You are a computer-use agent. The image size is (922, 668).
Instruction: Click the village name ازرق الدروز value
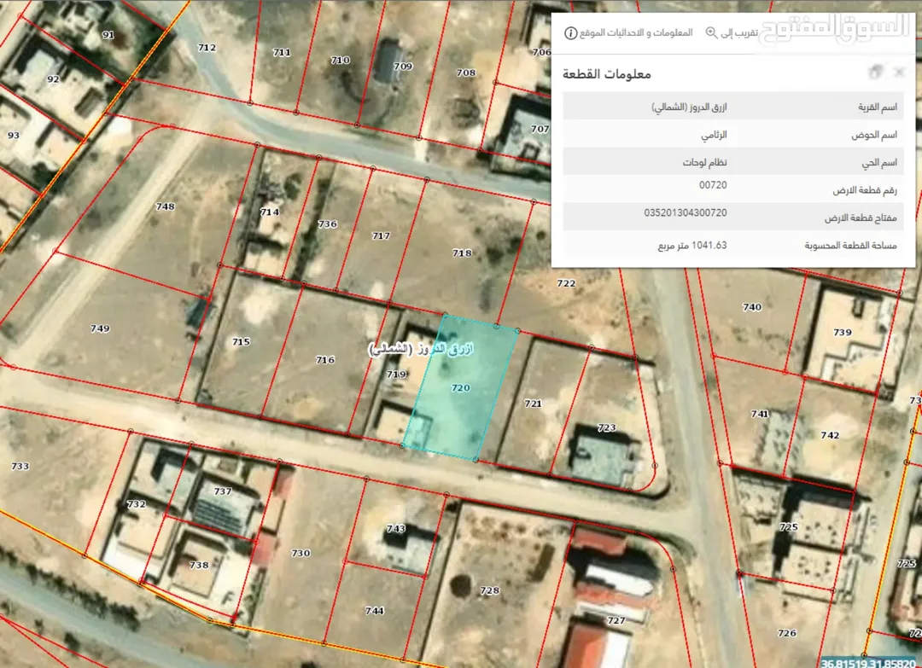689,107
